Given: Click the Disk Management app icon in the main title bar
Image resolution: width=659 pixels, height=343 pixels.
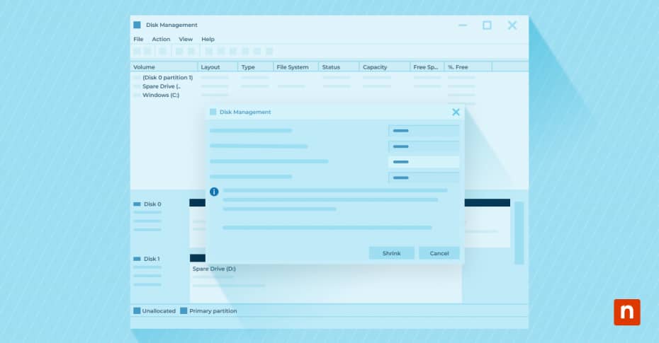Looking at the screenshot, I should pyautogui.click(x=137, y=25).
